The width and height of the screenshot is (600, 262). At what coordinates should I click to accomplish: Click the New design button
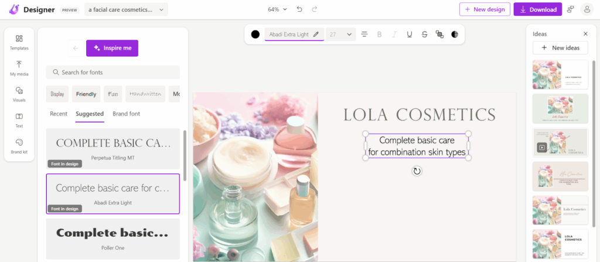coord(485,9)
